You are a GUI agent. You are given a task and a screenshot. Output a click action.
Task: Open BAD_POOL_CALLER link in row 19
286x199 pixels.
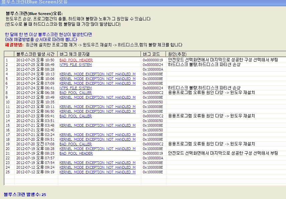point(76,144)
